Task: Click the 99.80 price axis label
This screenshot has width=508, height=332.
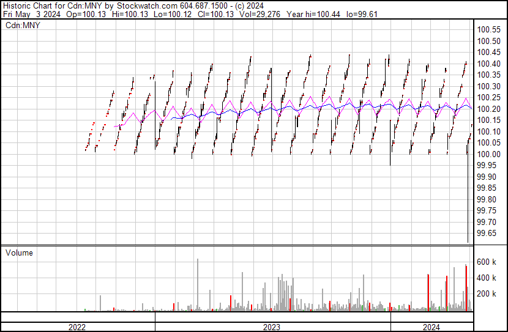Action: click(490, 199)
